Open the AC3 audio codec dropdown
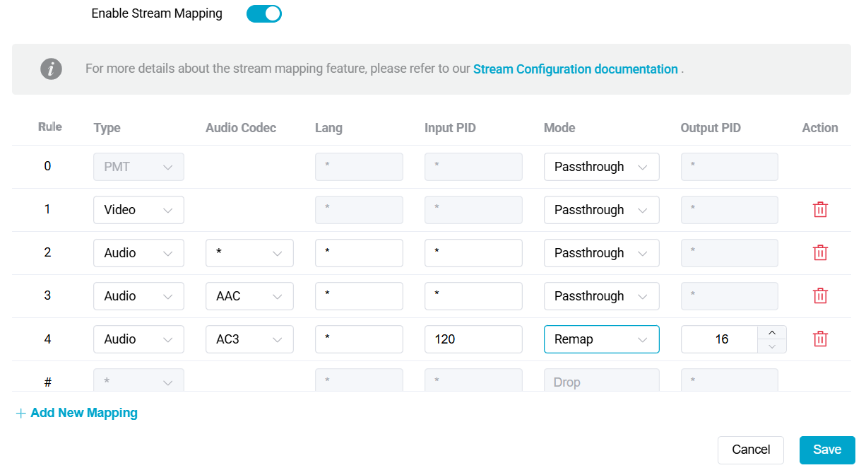866x475 pixels. coord(249,339)
